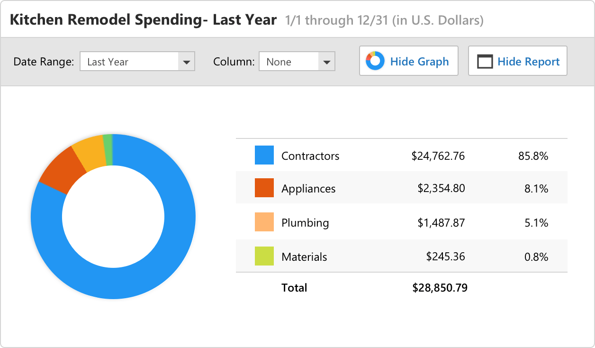Viewport: 595px width, 348px height.
Task: Click the blue Contractors color swatch
Action: 264,156
